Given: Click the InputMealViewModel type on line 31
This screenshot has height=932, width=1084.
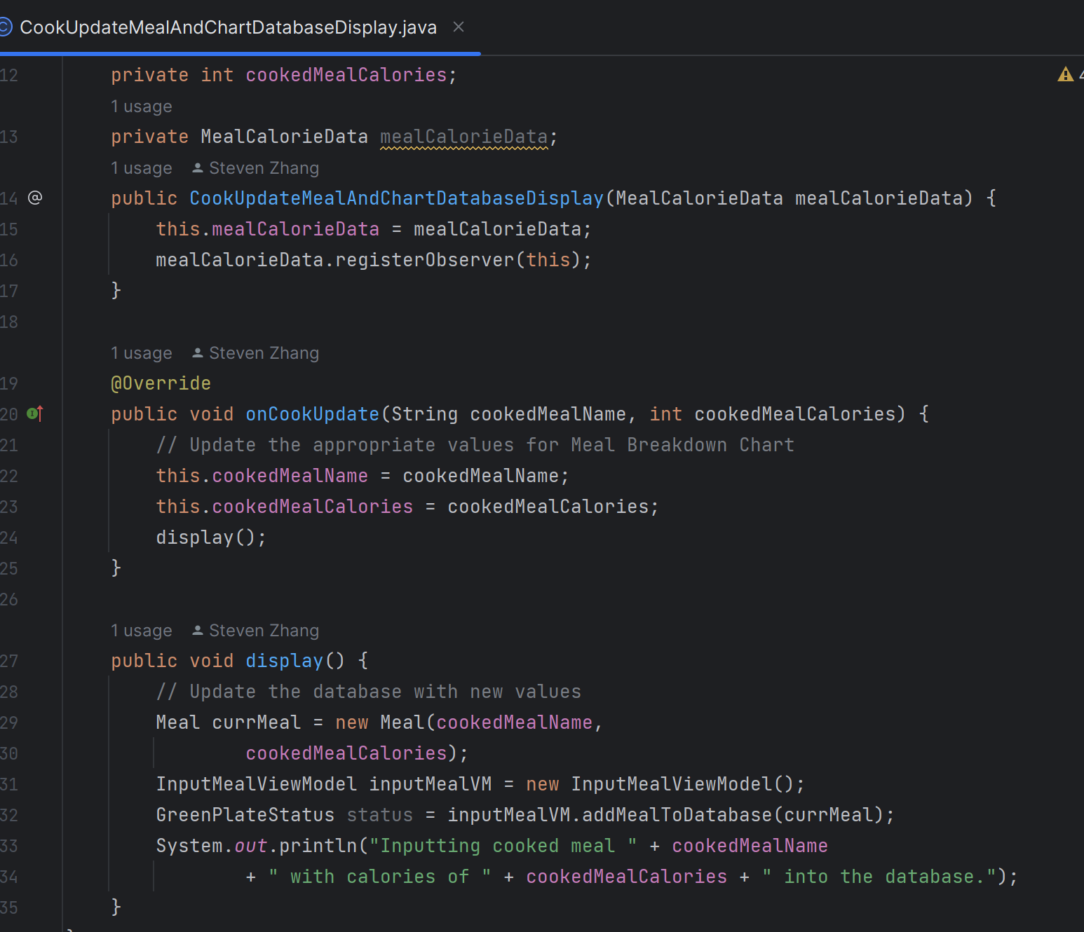Looking at the screenshot, I should 257,784.
